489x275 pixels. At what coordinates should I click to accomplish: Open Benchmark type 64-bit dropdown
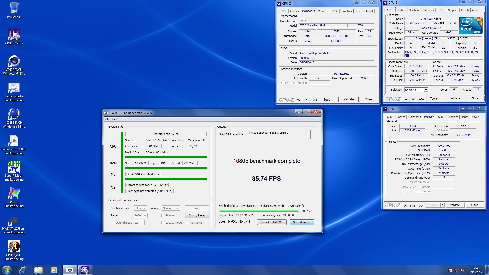[x=140, y=208]
